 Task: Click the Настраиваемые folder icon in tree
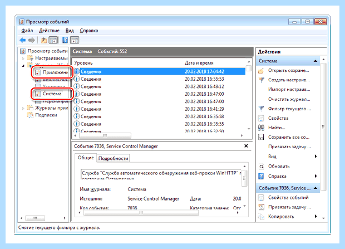[x=30, y=58]
